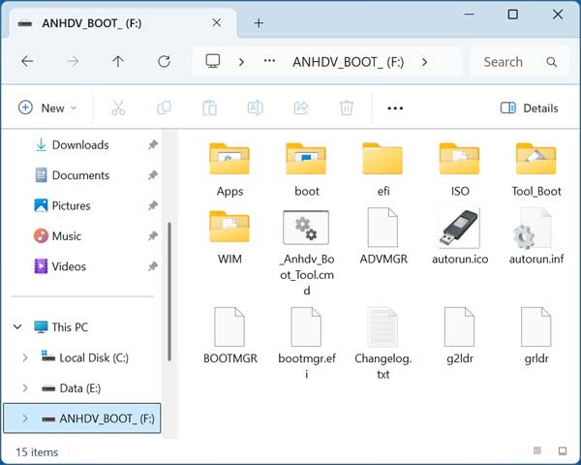Image resolution: width=581 pixels, height=465 pixels.
Task: Open Music in the sidebar
Action: (x=66, y=235)
